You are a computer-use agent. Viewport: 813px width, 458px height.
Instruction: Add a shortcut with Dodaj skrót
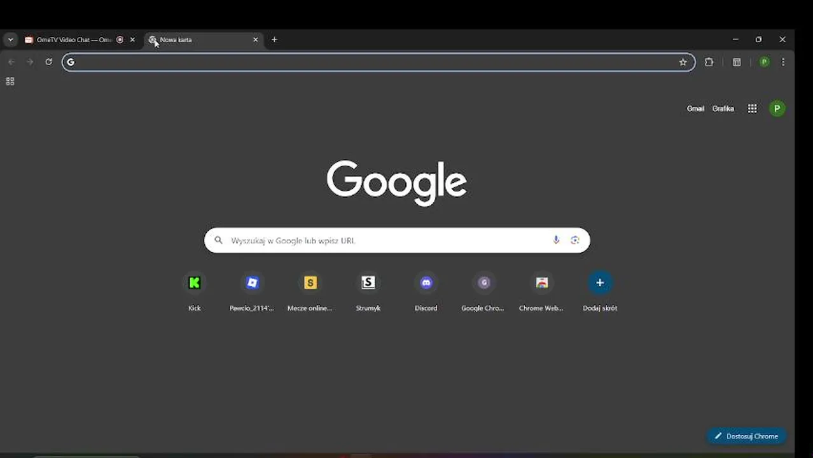599,292
